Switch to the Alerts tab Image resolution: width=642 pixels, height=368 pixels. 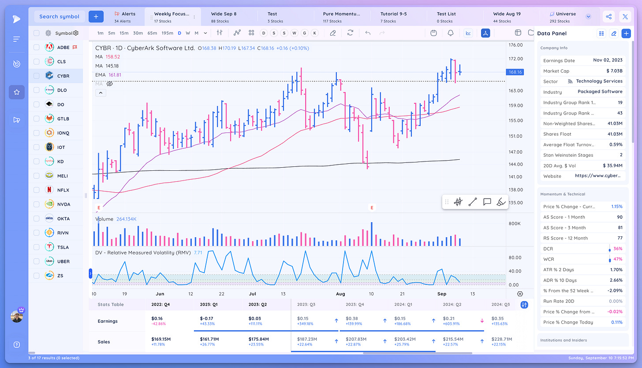point(125,17)
